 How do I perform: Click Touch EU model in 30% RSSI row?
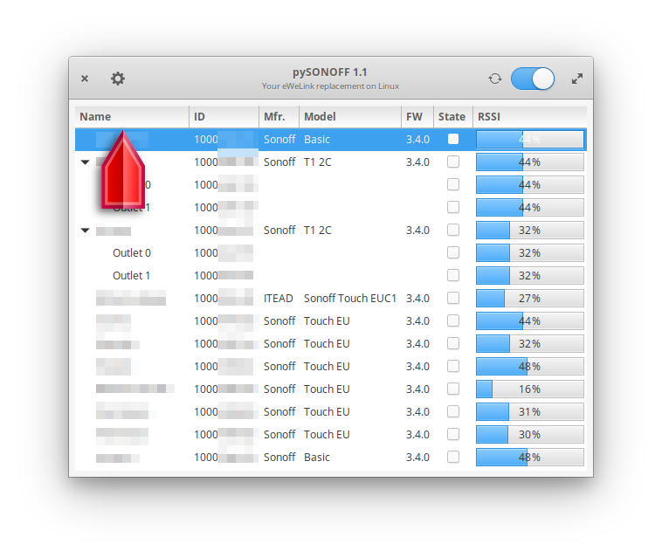click(327, 435)
